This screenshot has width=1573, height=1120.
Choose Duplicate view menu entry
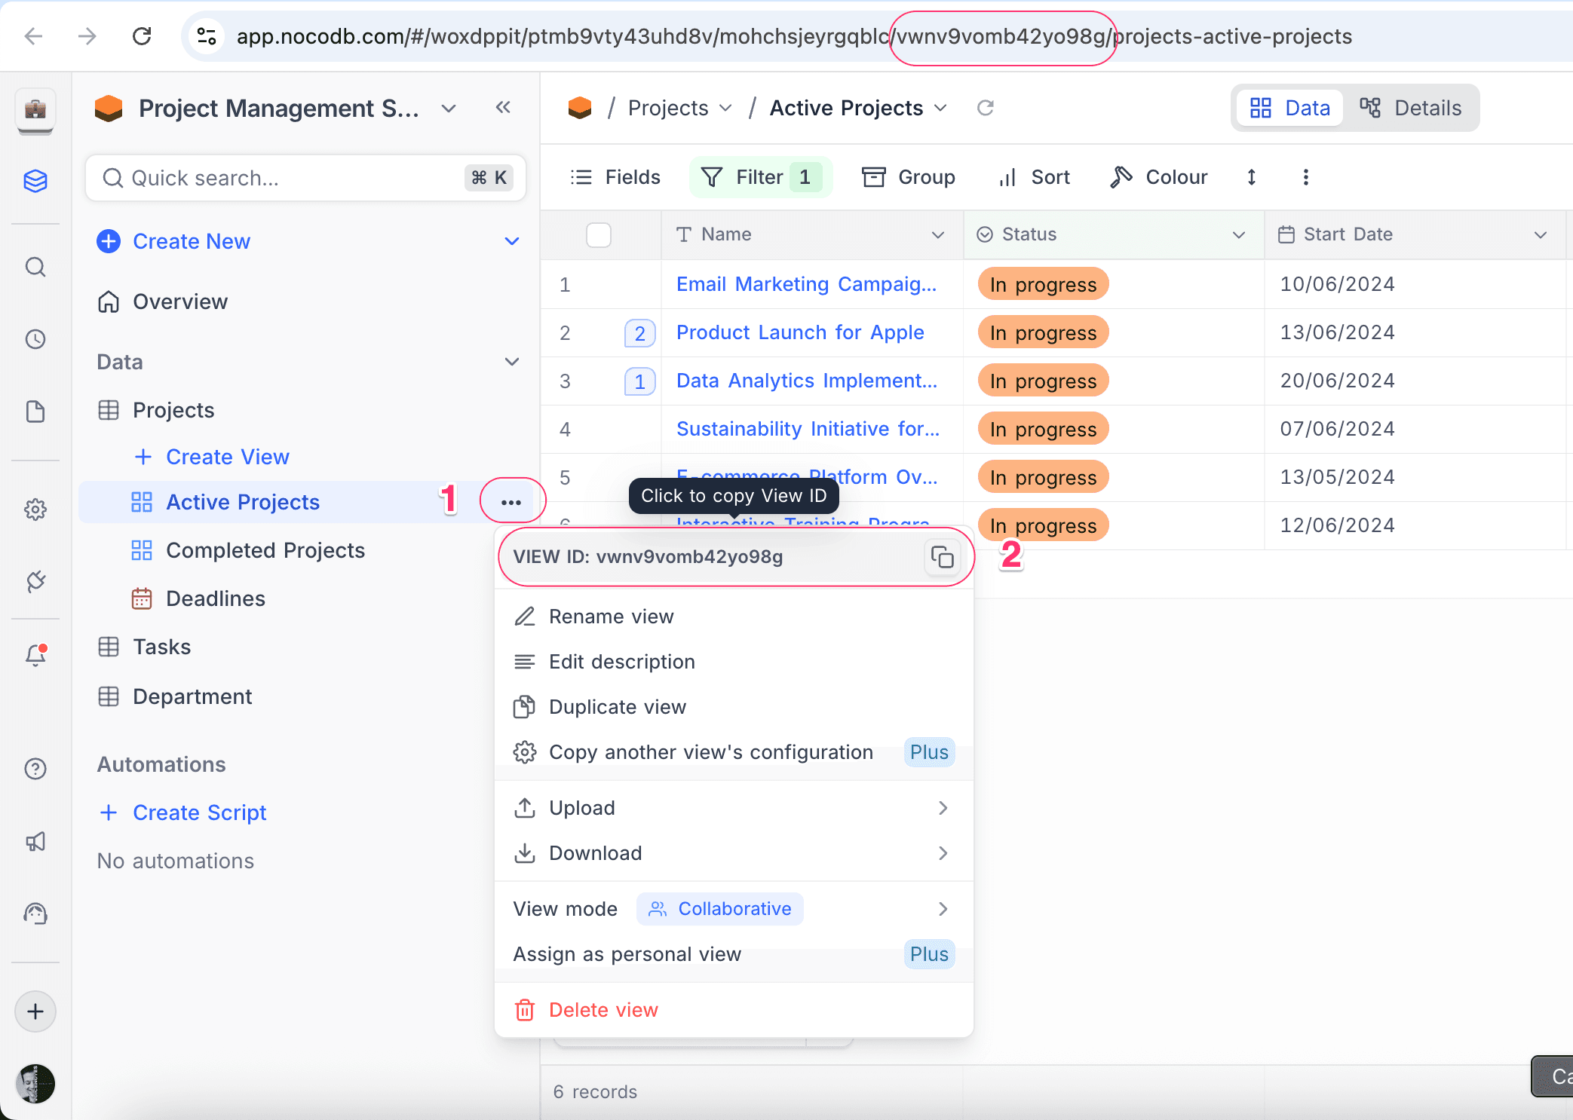pos(617,707)
